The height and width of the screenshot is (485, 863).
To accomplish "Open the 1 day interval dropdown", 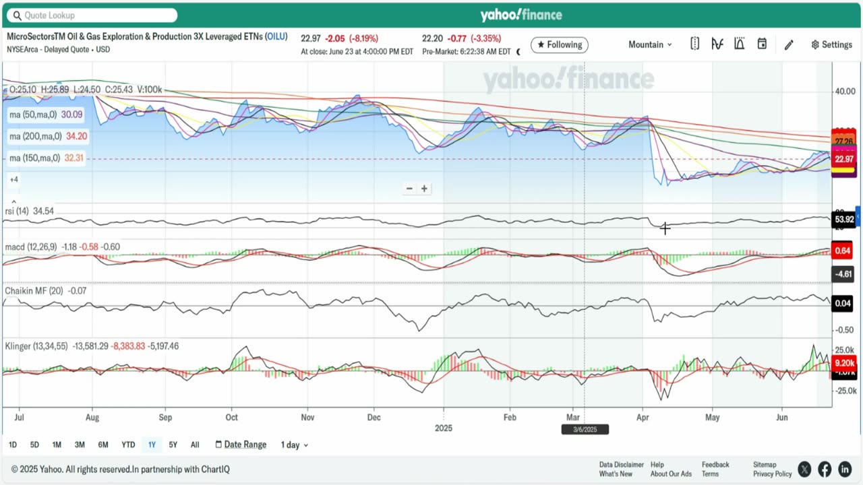I will pos(295,445).
